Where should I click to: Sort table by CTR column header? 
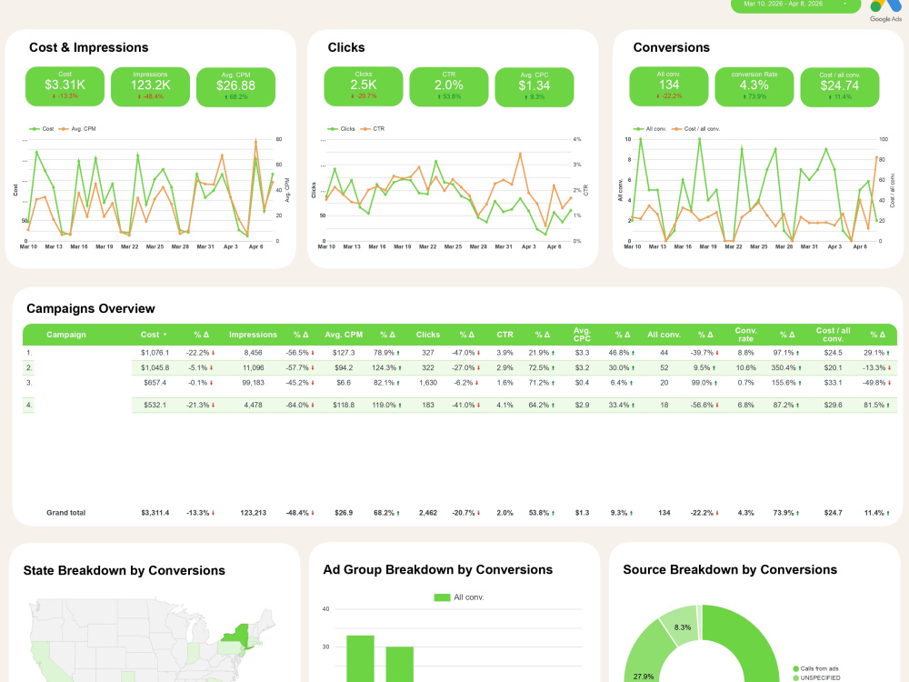pyautogui.click(x=504, y=335)
